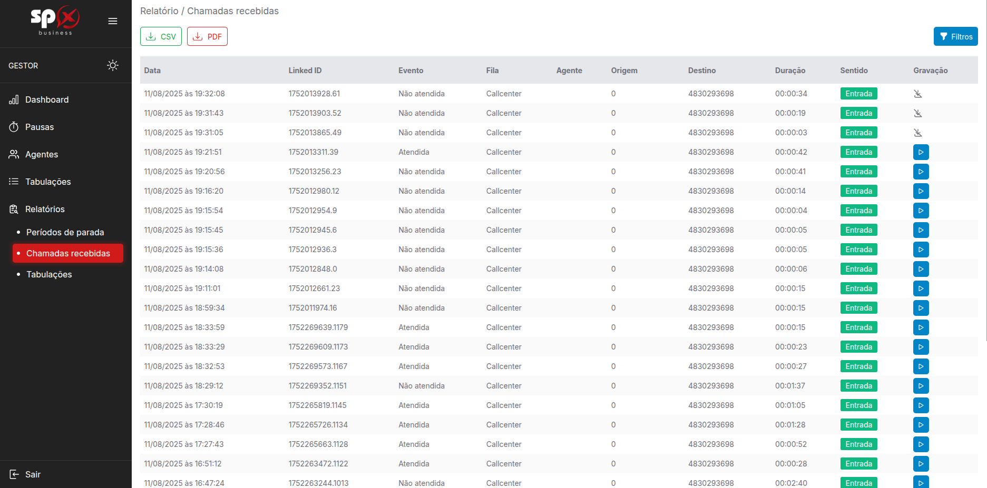The image size is (987, 488).
Task: Click the Origem column header
Action: pos(624,71)
